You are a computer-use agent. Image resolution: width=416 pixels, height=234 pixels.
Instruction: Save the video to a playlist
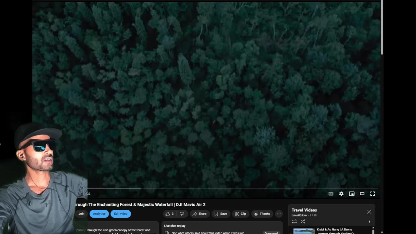pyautogui.click(x=220, y=214)
